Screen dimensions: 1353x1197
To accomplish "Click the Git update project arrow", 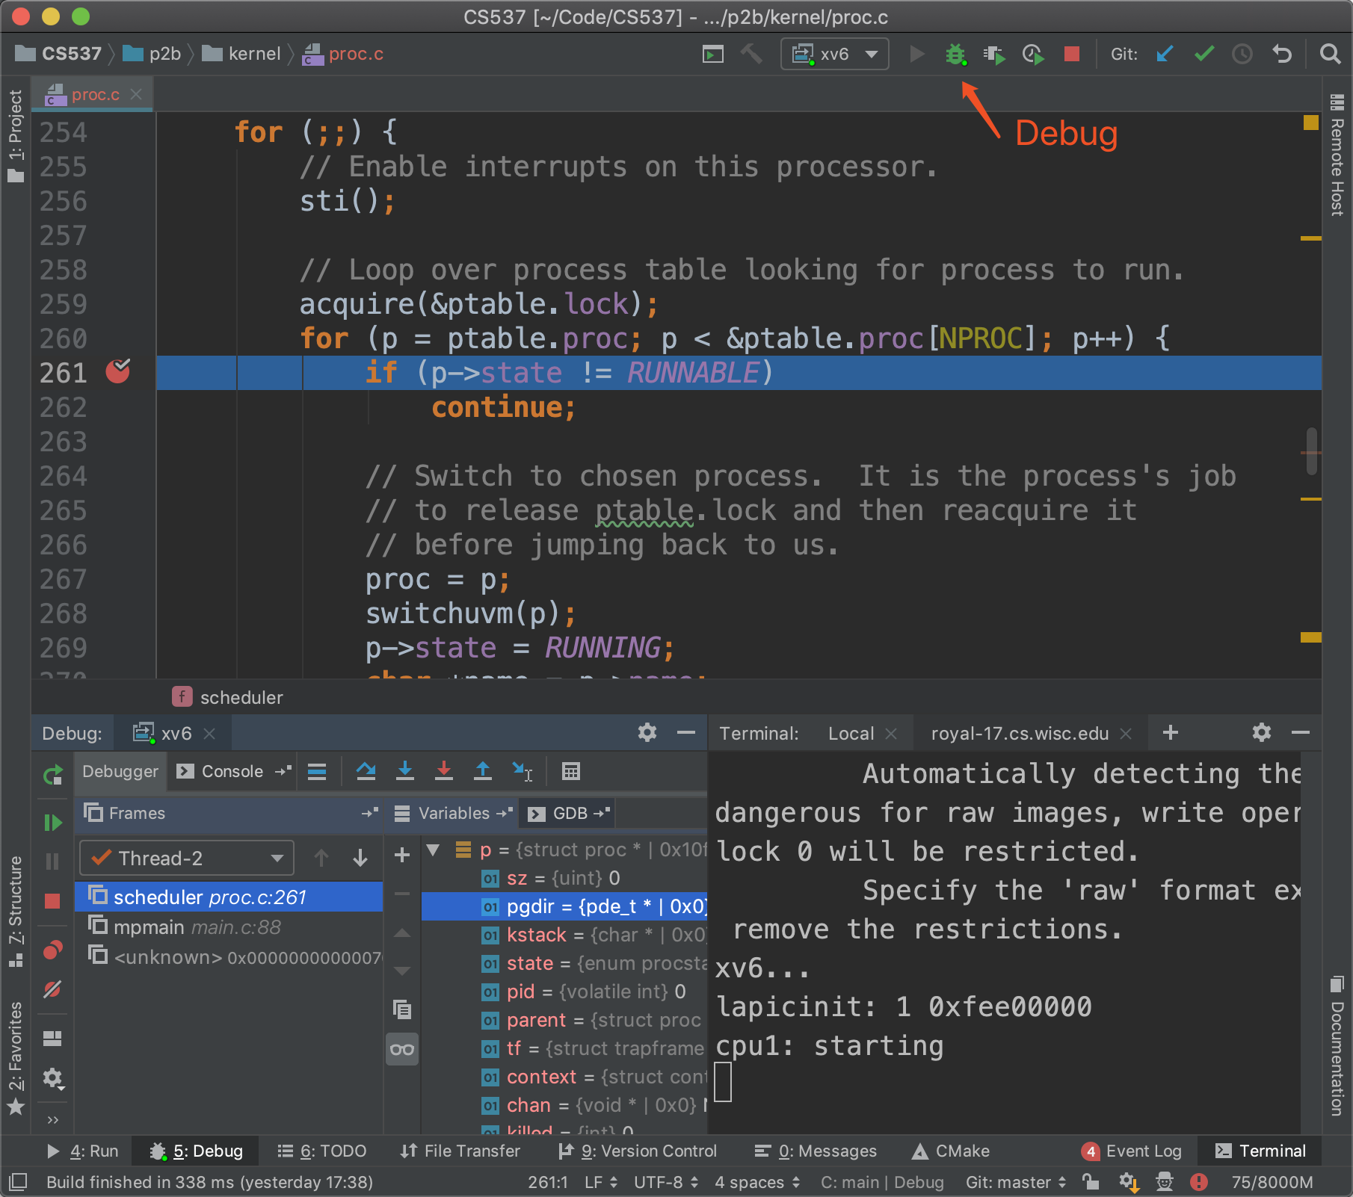I will tap(1164, 55).
